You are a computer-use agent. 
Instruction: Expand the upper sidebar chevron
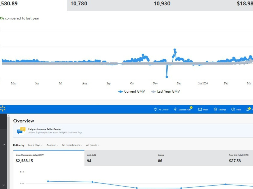pos(4,145)
